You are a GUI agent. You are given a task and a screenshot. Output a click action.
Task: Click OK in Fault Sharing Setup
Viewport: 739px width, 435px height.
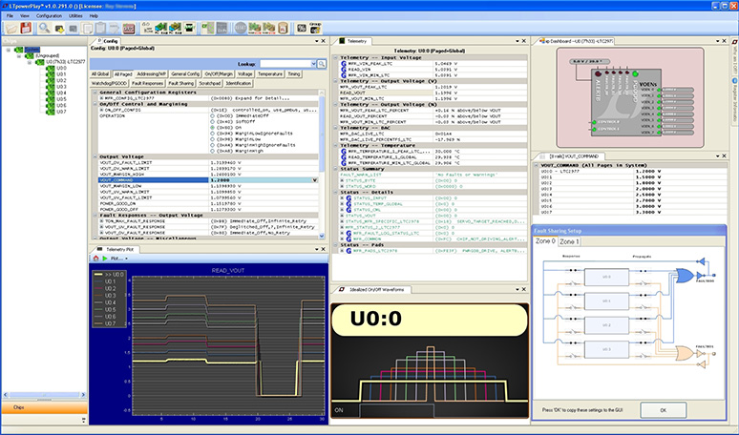coord(664,409)
